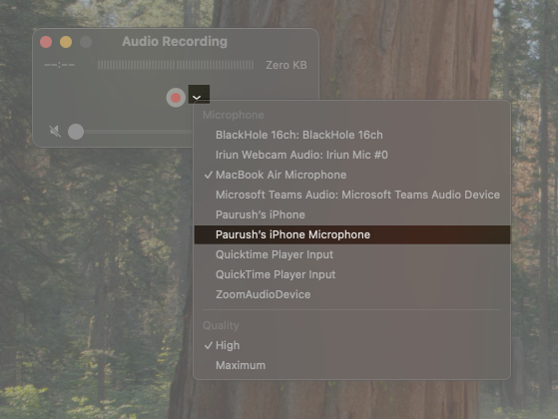
Task: Click the muted speaker icon
Action: click(55, 132)
